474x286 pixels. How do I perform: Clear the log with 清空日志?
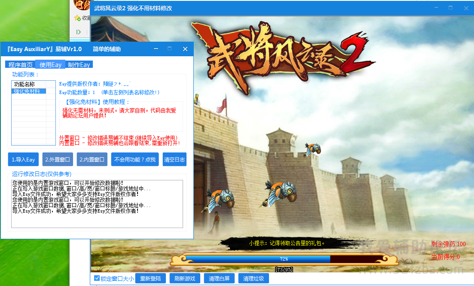click(174, 159)
